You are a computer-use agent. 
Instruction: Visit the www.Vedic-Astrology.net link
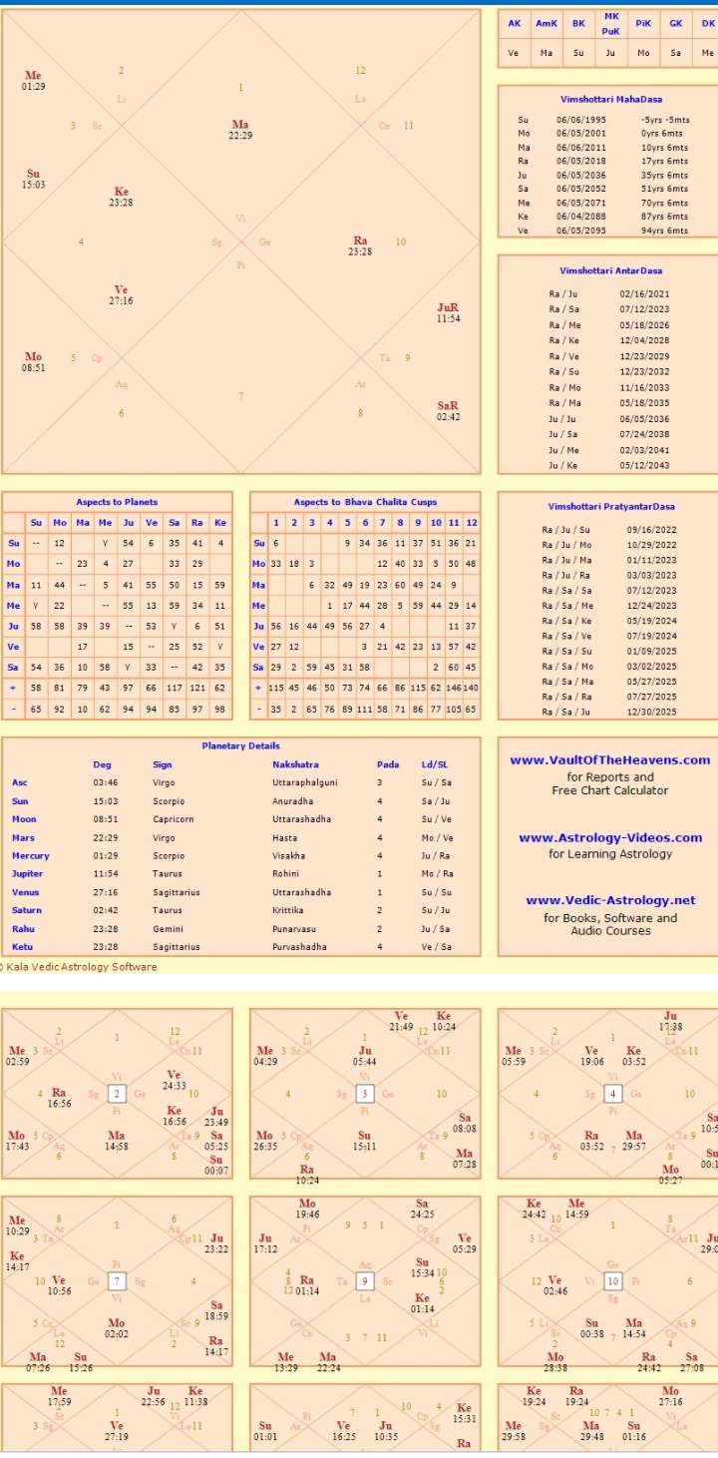[x=610, y=900]
